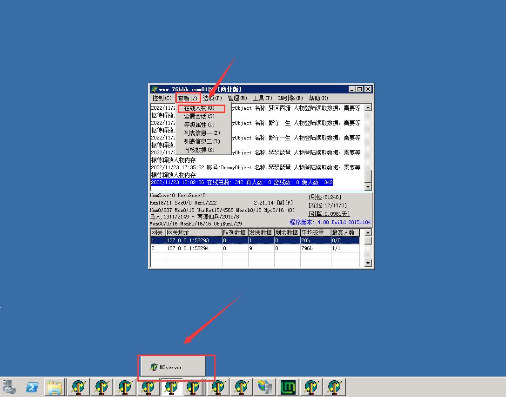
Task: Click the gateway table scrollbar up arrow
Action: click(x=368, y=232)
